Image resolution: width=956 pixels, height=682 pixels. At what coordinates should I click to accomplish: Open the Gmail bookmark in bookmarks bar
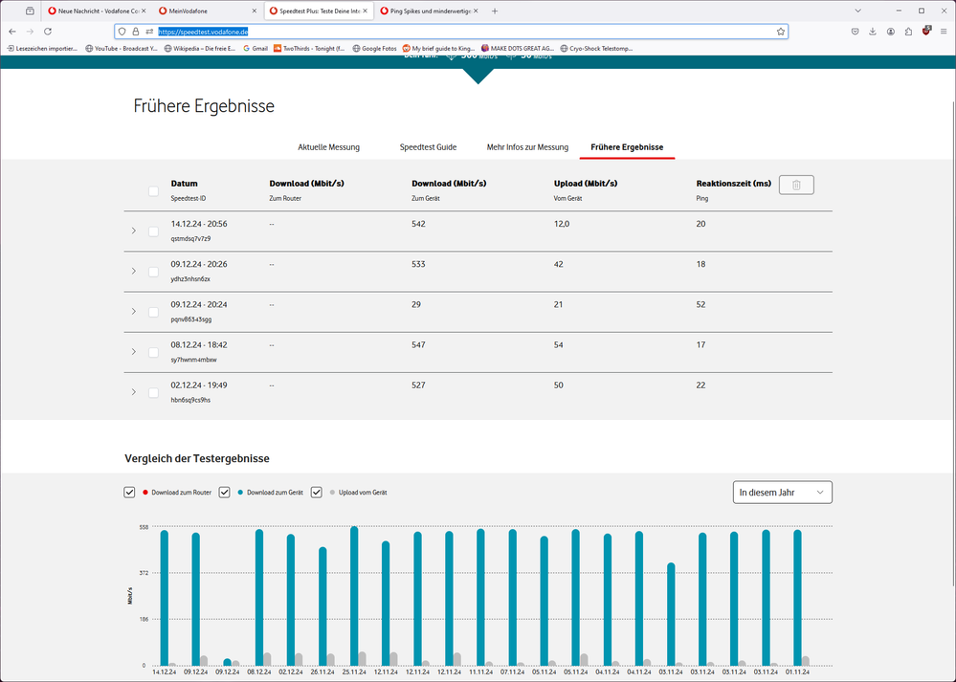coord(256,48)
